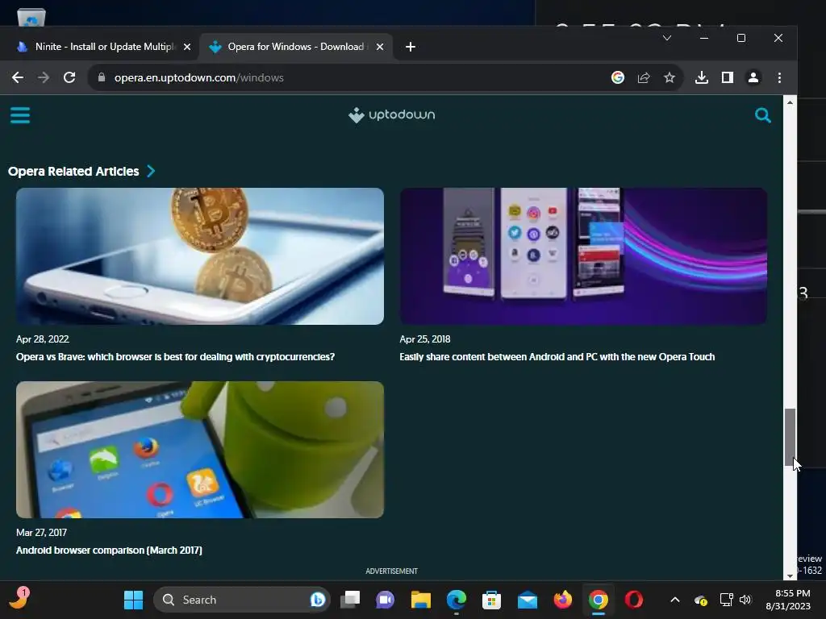Bookmark this page with the star icon
This screenshot has height=619, width=826.
[x=669, y=78]
